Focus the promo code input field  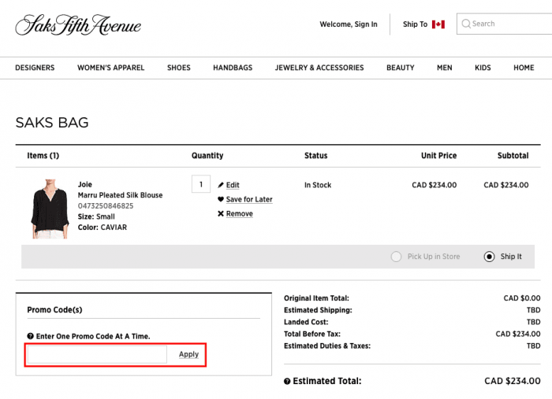pos(97,354)
